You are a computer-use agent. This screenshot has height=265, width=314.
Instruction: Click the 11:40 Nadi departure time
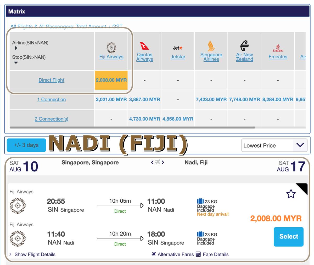(x=56, y=234)
